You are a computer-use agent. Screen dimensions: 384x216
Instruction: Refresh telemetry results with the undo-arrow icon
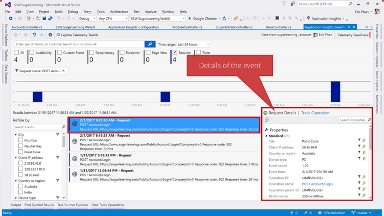[x=34, y=35]
